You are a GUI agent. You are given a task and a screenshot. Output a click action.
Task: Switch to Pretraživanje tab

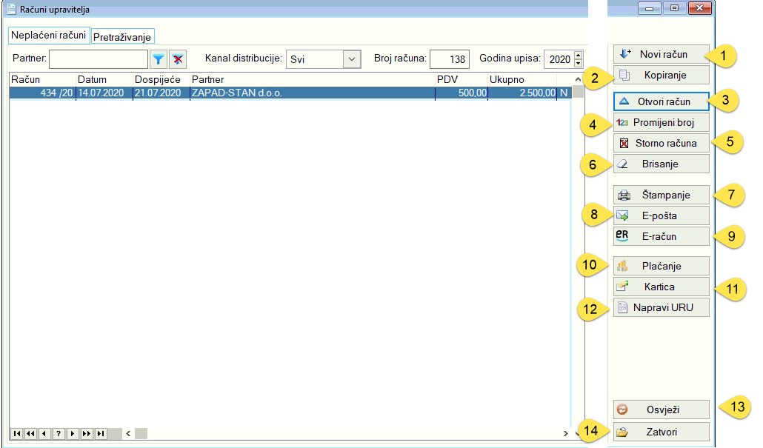(x=122, y=37)
